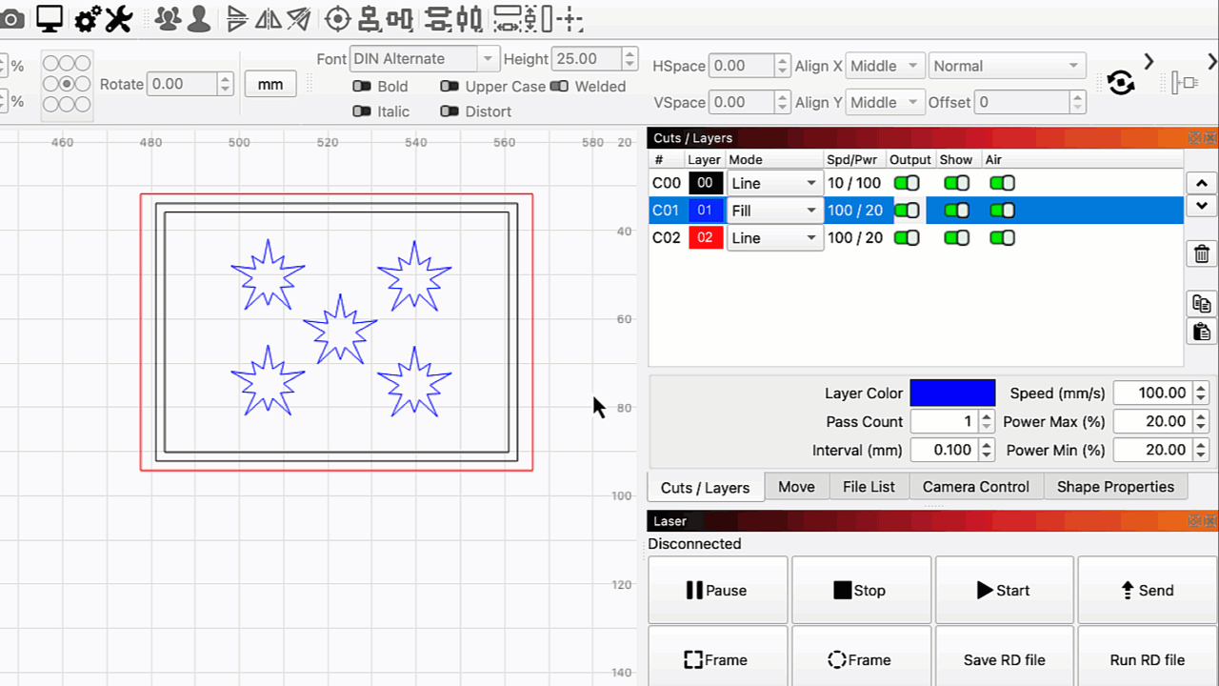Enable the Bold text toggle
The width and height of the screenshot is (1219, 686).
[x=362, y=87]
